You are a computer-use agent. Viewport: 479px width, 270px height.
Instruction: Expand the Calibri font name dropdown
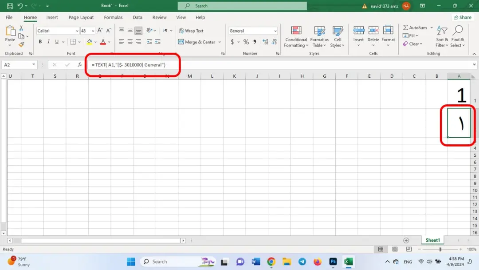click(x=77, y=31)
